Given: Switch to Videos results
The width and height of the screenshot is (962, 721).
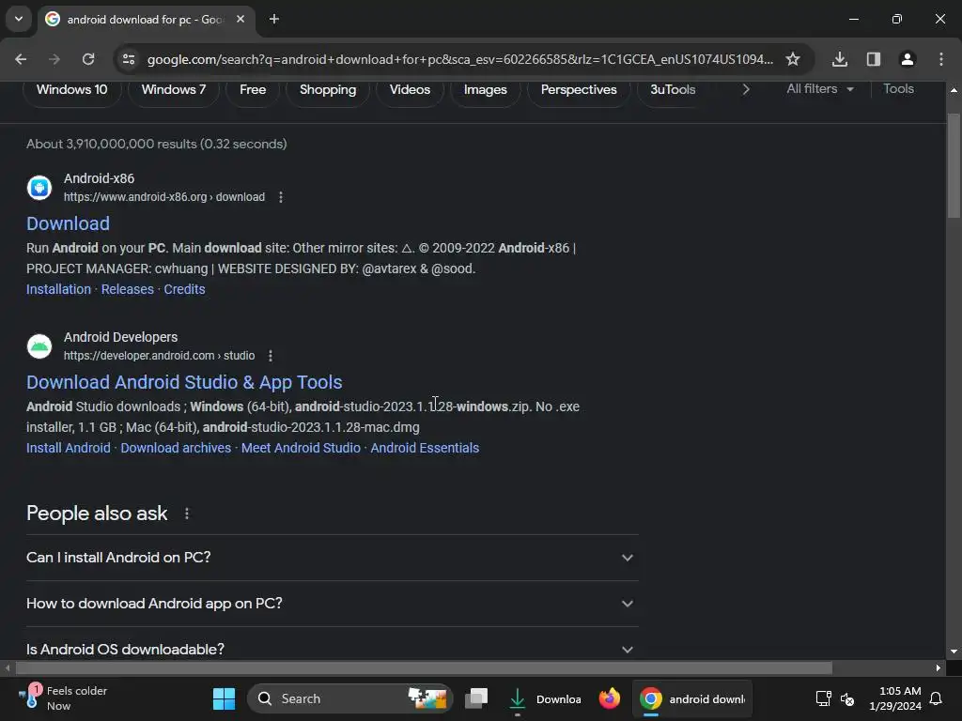Looking at the screenshot, I should 410,89.
